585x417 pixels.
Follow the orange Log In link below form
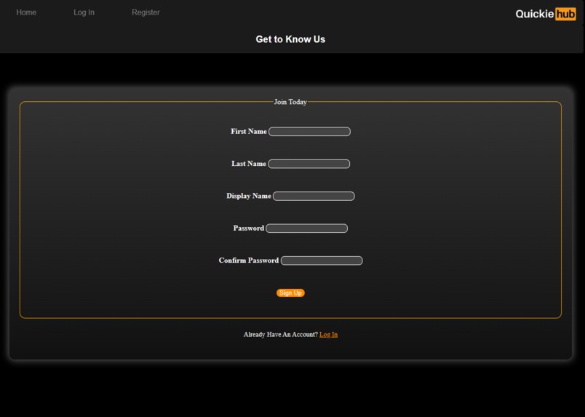tap(328, 335)
